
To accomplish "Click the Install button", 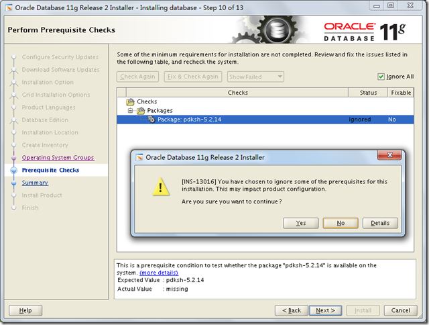I will [x=363, y=310].
